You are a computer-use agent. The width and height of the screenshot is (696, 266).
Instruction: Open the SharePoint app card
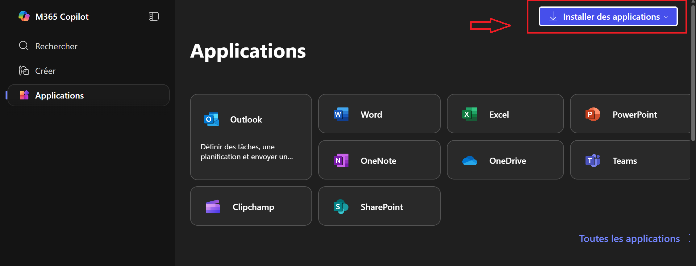point(379,206)
